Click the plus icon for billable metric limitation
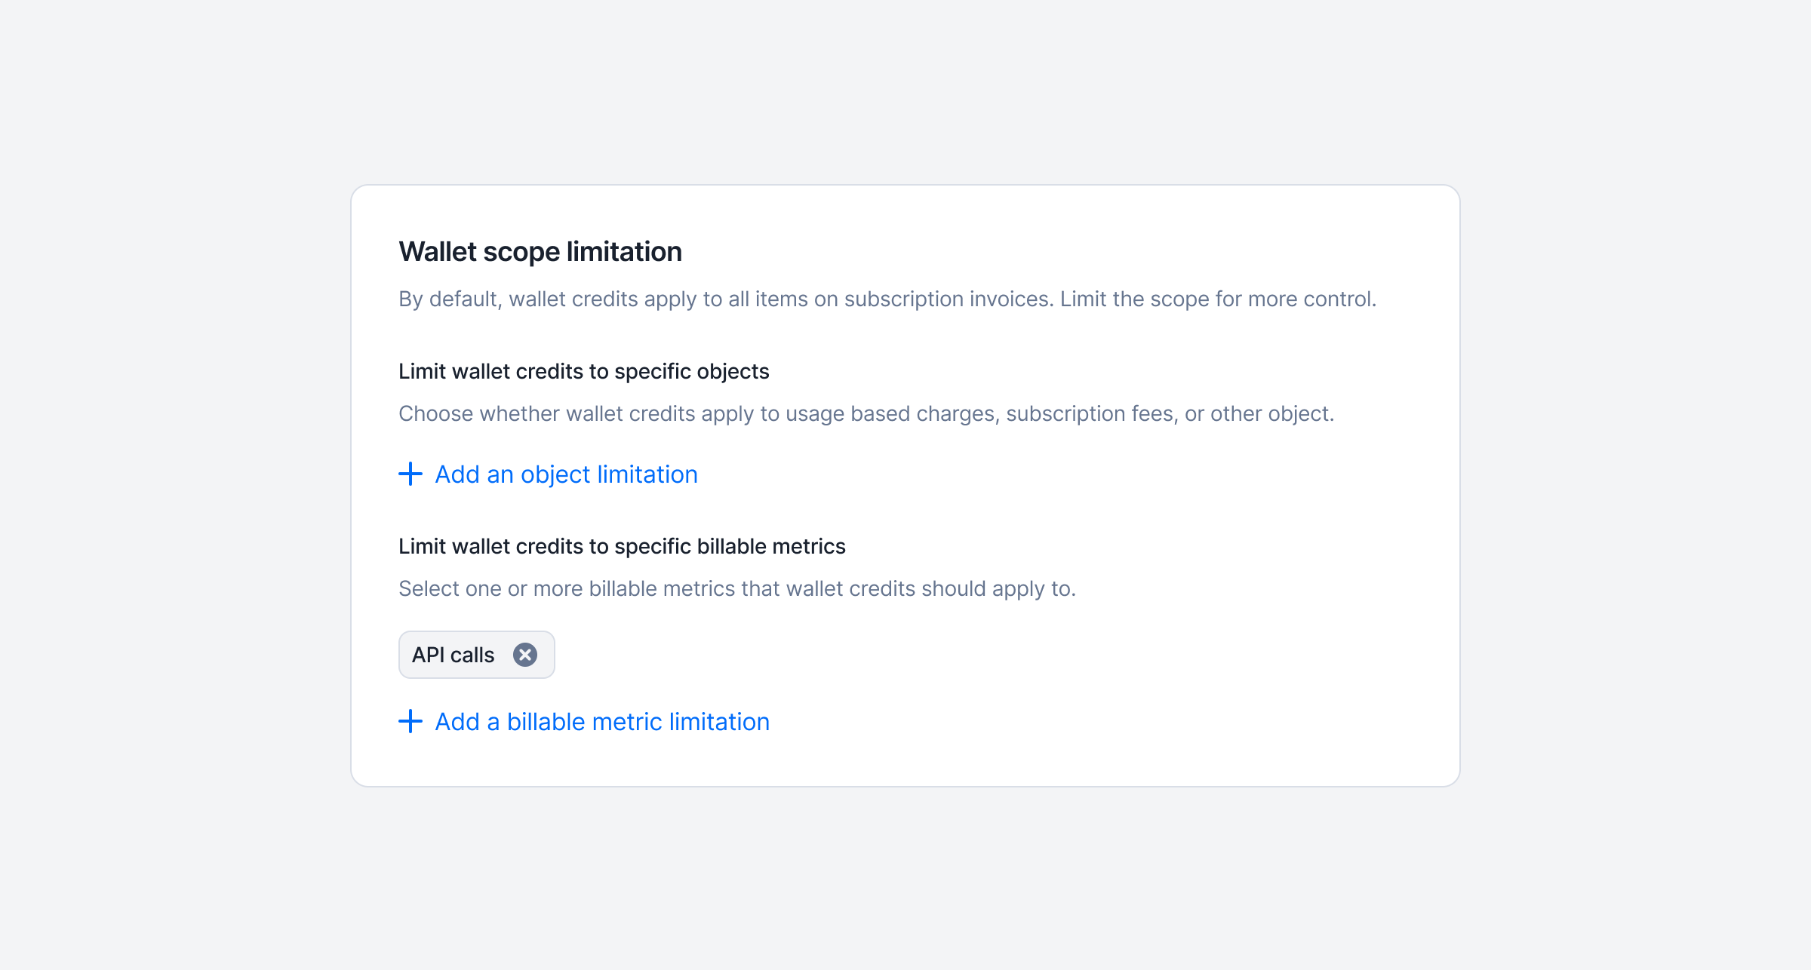 point(410,722)
